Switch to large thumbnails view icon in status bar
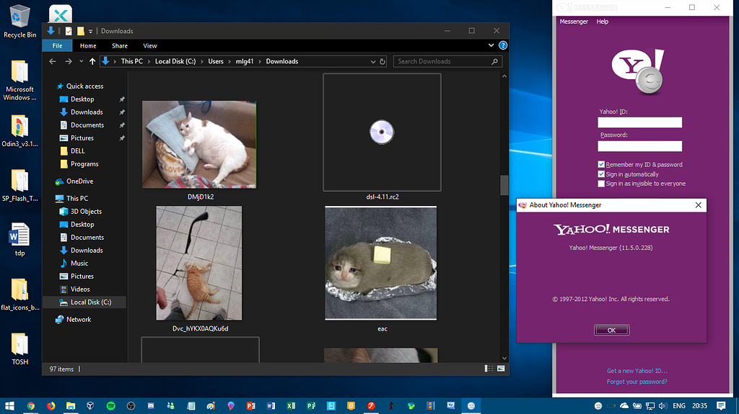The width and height of the screenshot is (739, 414). click(501, 369)
